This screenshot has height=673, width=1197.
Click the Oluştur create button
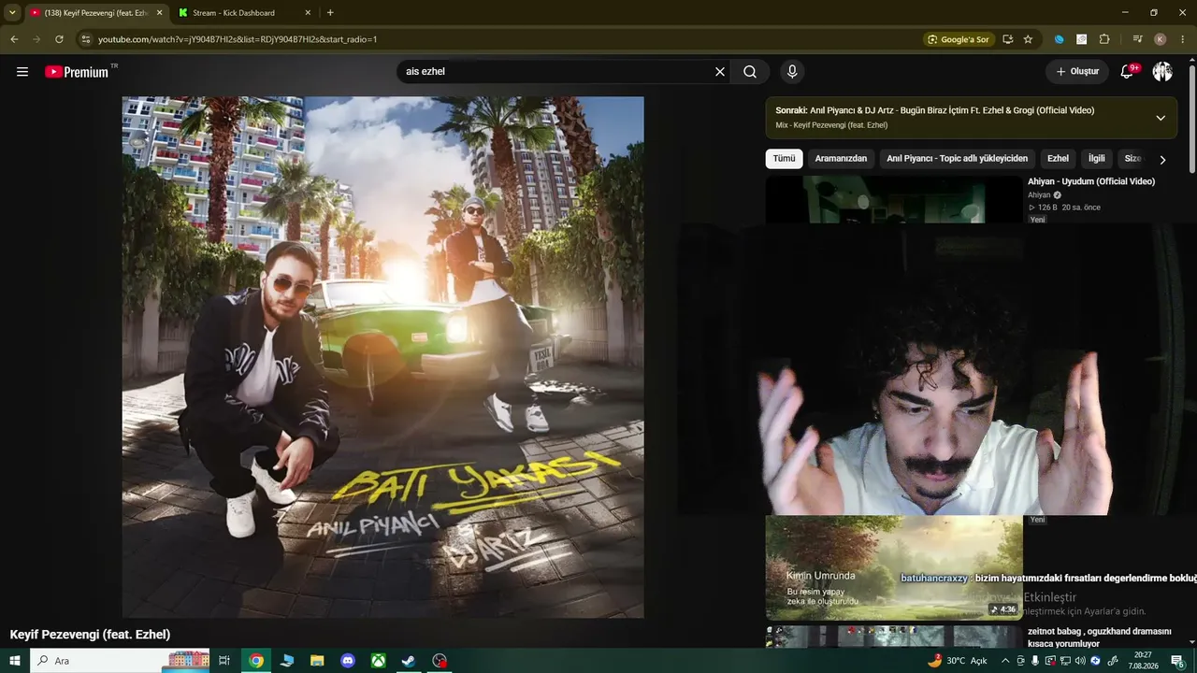(1077, 72)
